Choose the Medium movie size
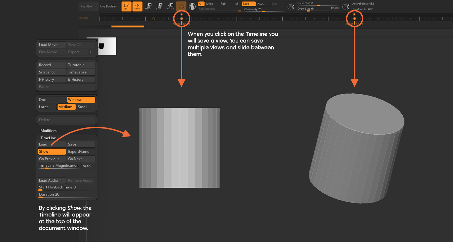 point(66,107)
